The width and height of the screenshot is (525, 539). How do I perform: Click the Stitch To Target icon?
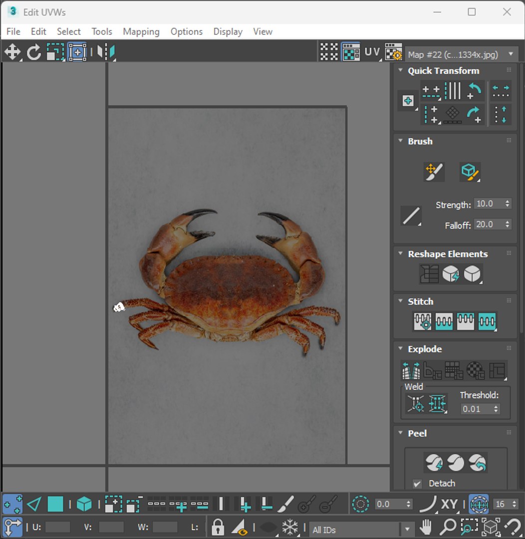[422, 321]
